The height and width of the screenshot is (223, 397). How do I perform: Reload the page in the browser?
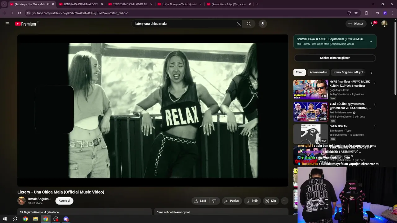pyautogui.click(x=19, y=13)
